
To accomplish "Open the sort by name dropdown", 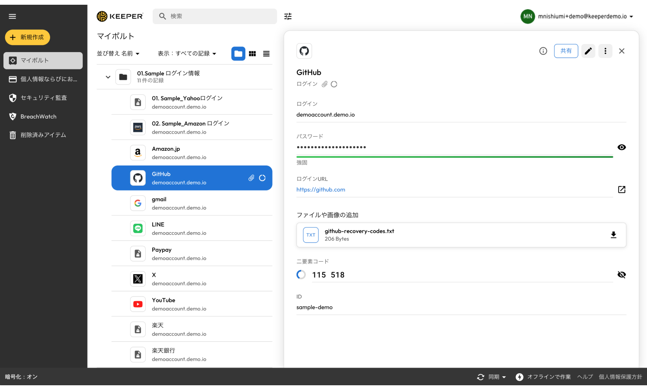I will (119, 53).
